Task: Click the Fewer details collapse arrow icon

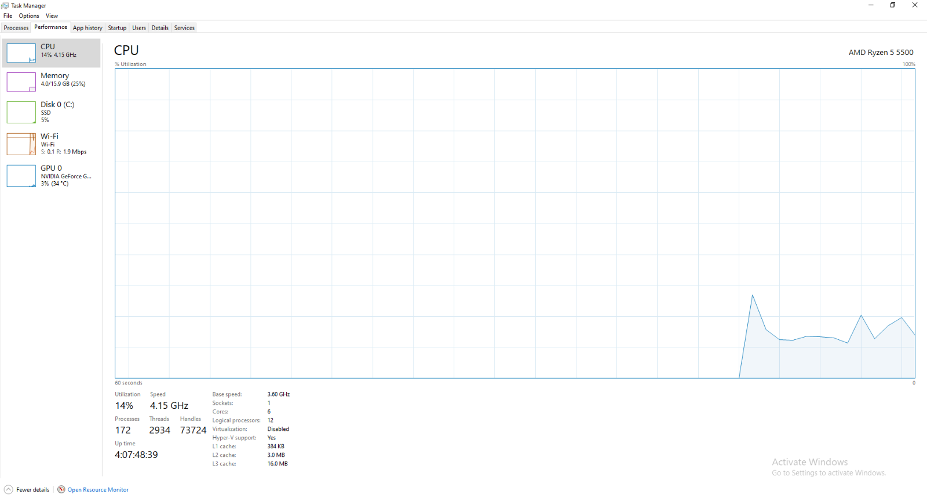Action: [8, 489]
